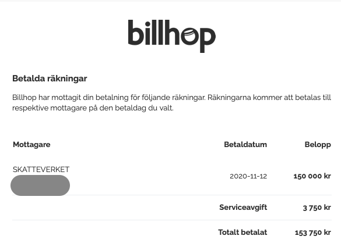341x243 pixels.
Task: Click the payment date 2020-11-12
Action: (248, 176)
